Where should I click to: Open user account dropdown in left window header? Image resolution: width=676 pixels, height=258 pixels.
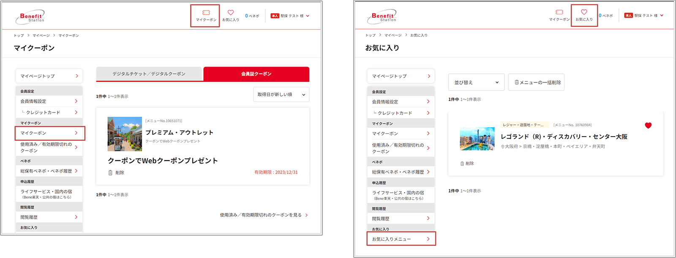click(290, 16)
